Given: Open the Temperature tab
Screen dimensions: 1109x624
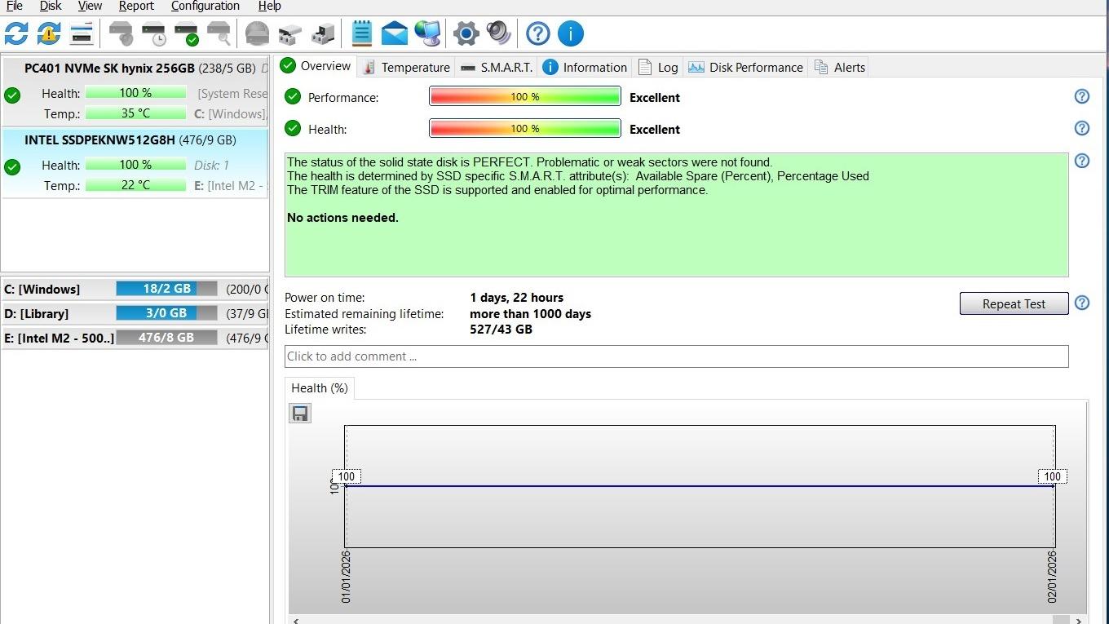Looking at the screenshot, I should (405, 67).
